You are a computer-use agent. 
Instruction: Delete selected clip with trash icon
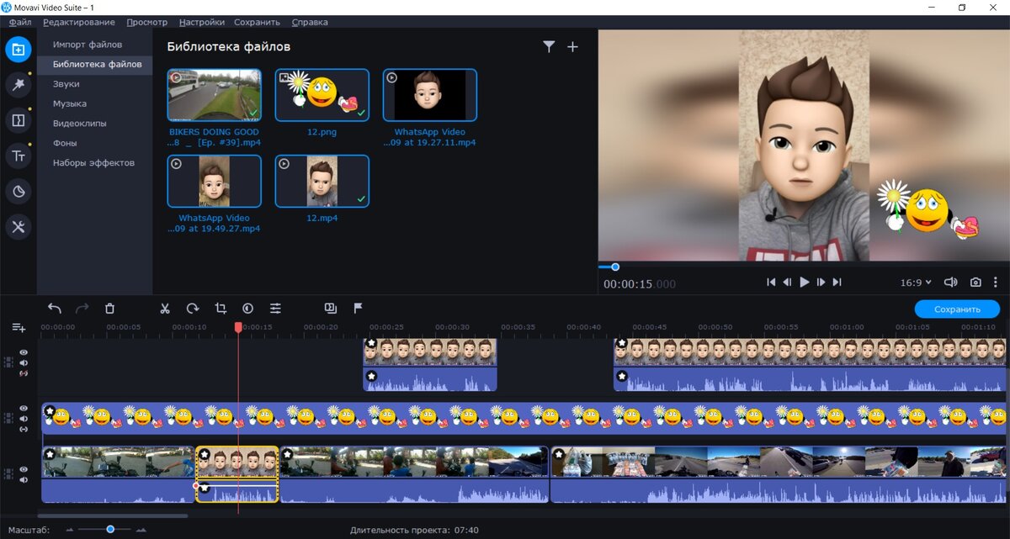click(109, 309)
